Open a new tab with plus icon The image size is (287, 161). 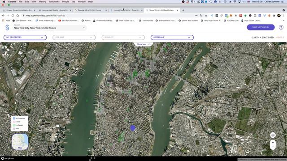[183, 10]
